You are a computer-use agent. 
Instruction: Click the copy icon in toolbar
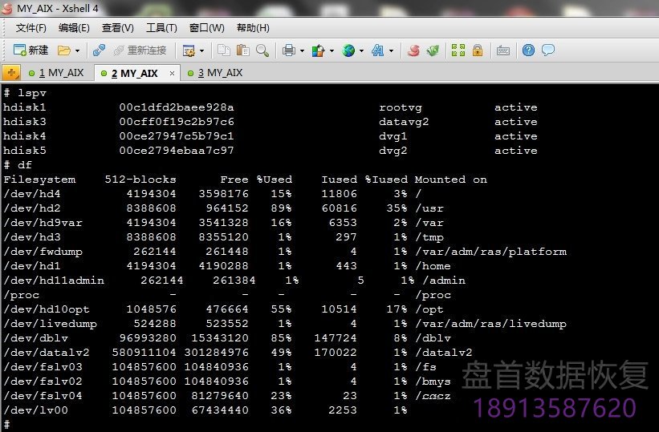click(x=224, y=50)
